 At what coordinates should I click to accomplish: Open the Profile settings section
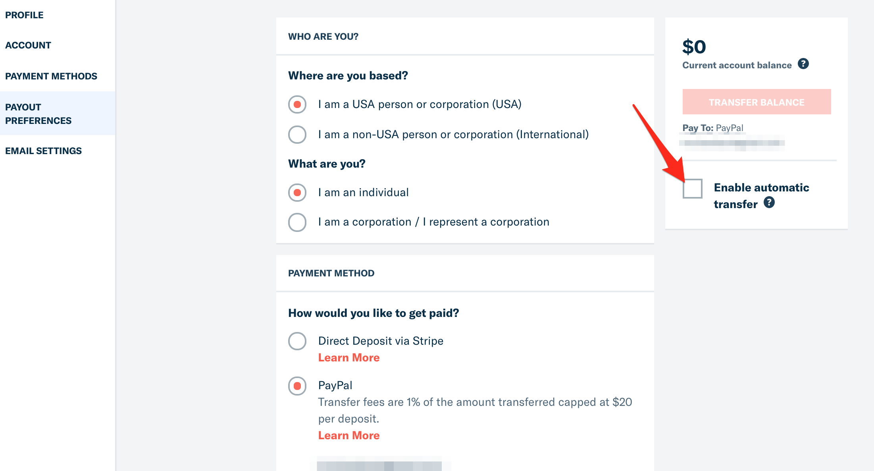tap(24, 15)
